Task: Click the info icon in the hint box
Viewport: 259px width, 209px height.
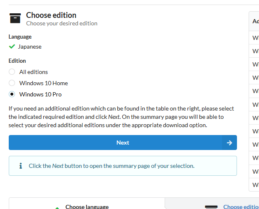Action: [x=20, y=166]
